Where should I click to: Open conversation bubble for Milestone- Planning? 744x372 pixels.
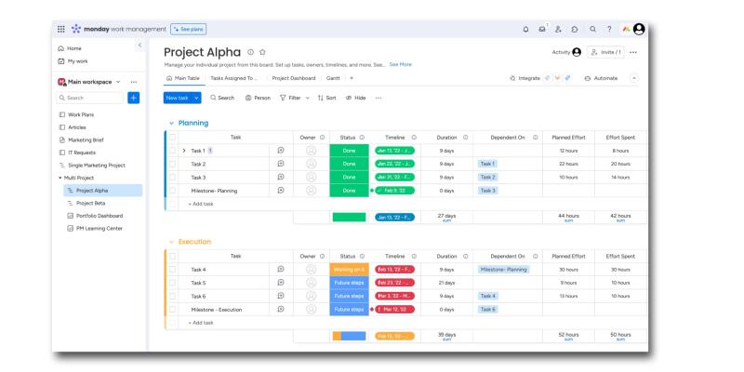(281, 191)
